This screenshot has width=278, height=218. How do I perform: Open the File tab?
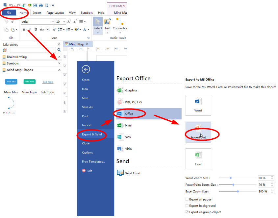coord(9,12)
